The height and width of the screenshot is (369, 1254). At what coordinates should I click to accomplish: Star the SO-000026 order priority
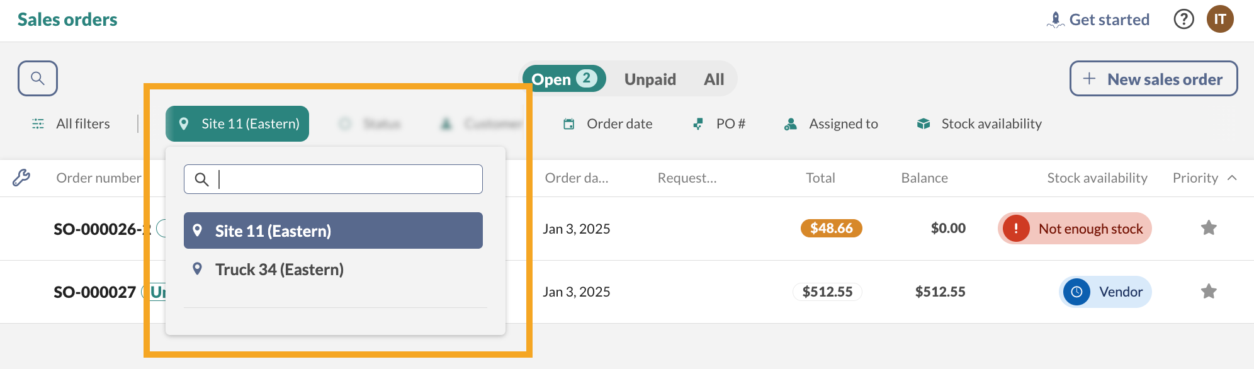click(1208, 228)
